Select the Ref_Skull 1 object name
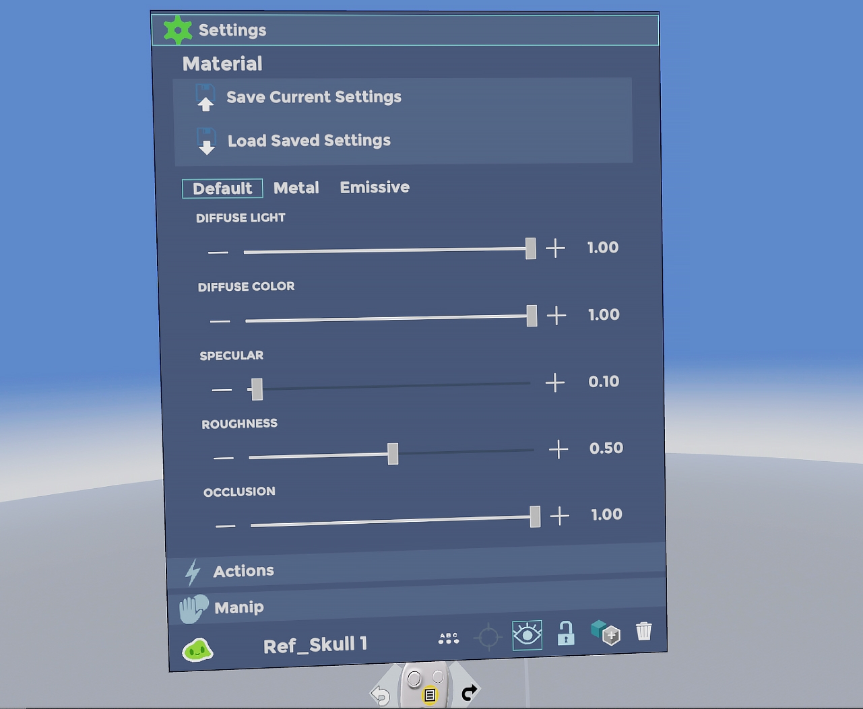This screenshot has width=863, height=709. click(x=315, y=645)
